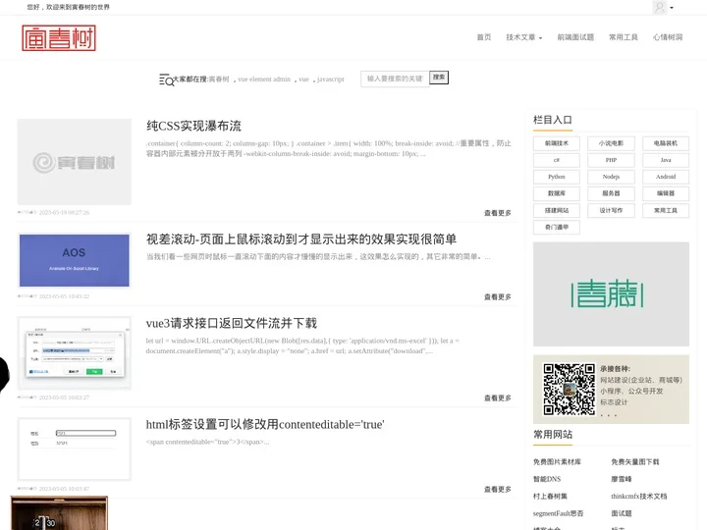Click the vue3 file download article thumbnail
Viewport: 707px width, 530px height.
[x=74, y=353]
